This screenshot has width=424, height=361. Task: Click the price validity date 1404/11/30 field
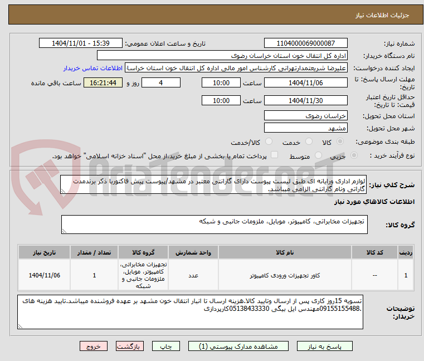(x=306, y=100)
